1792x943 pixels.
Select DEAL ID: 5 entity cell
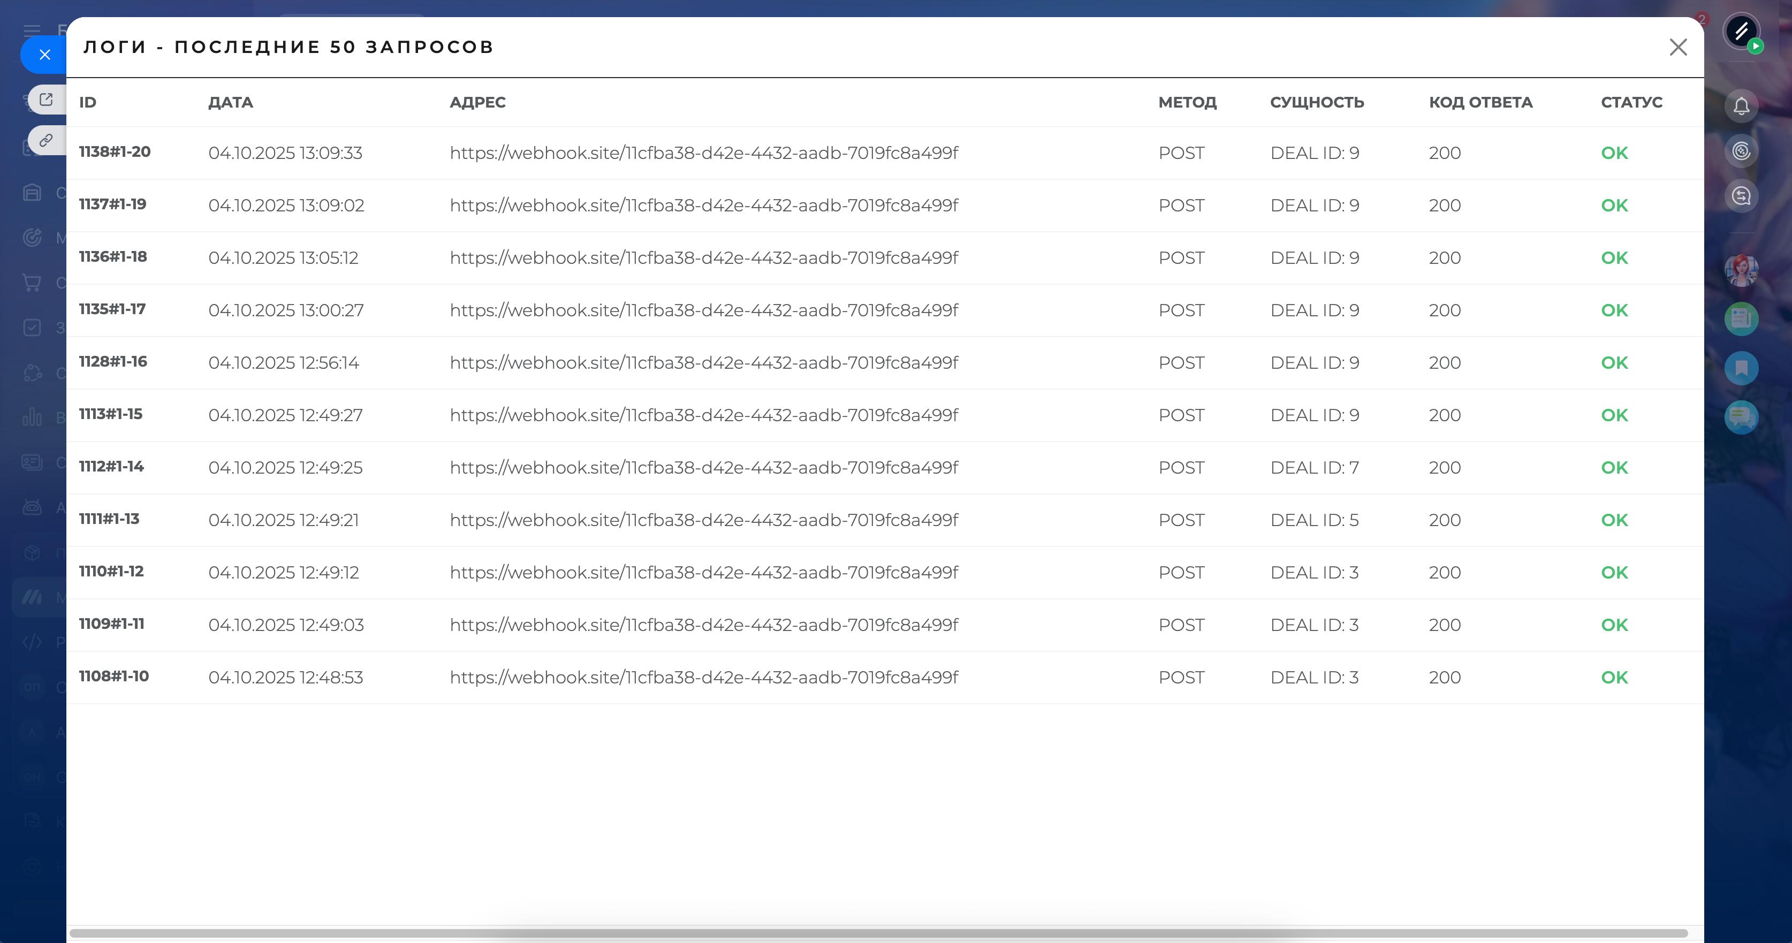point(1314,520)
